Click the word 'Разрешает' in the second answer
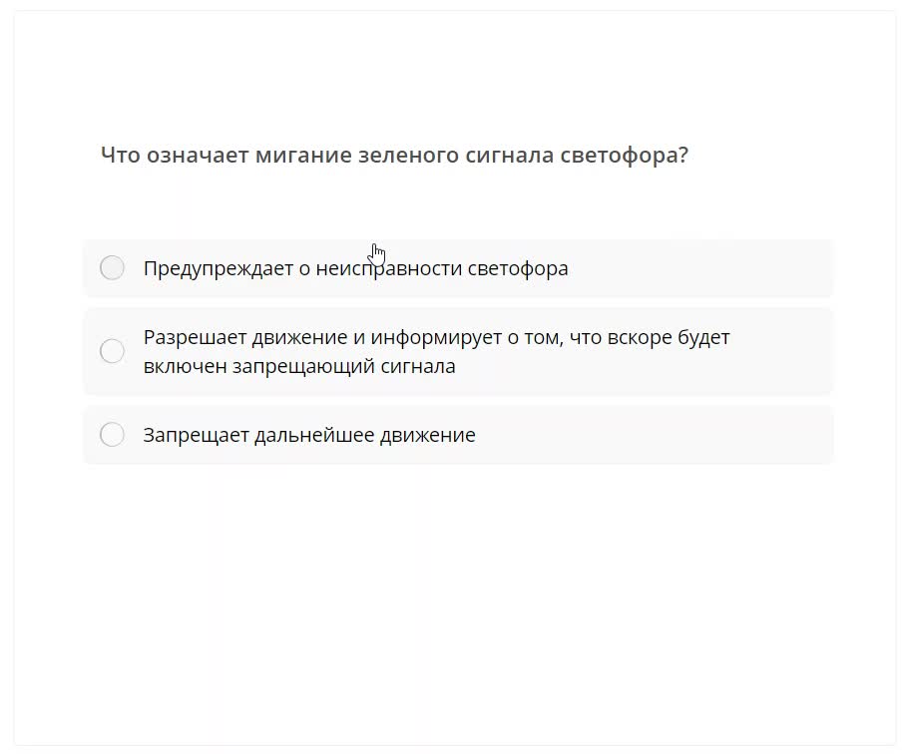 [x=192, y=337]
